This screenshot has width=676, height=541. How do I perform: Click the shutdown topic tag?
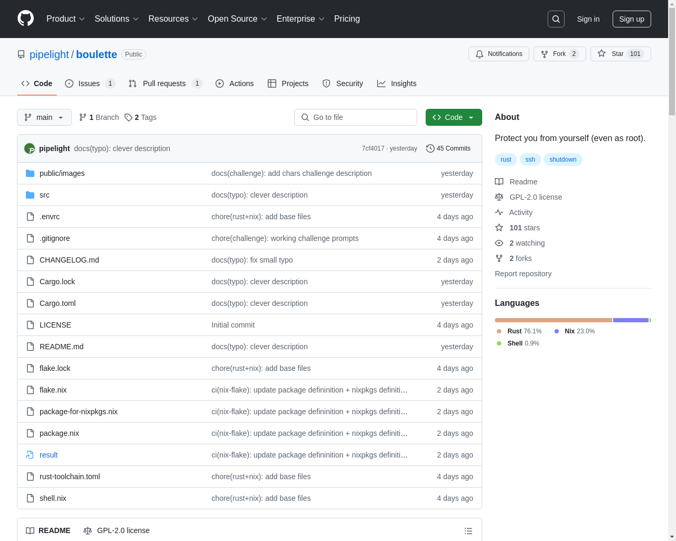click(x=563, y=160)
